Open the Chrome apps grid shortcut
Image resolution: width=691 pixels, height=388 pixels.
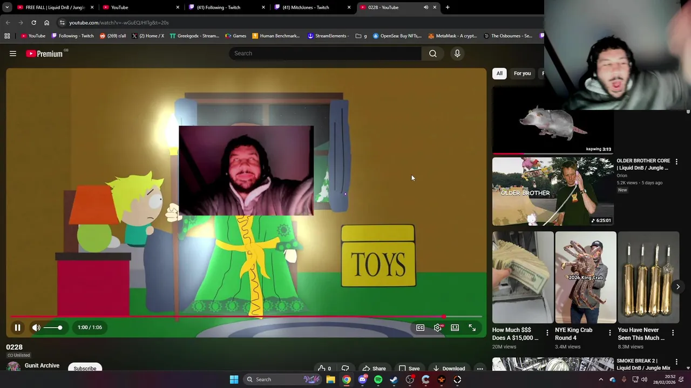(x=7, y=36)
